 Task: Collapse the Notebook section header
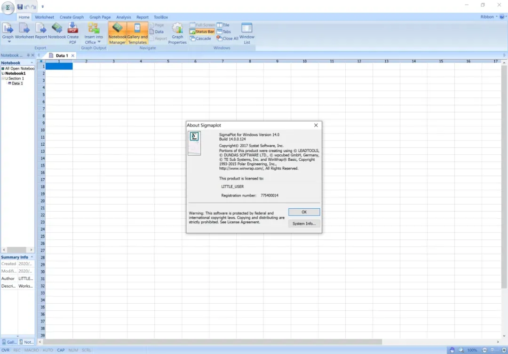coord(32,63)
